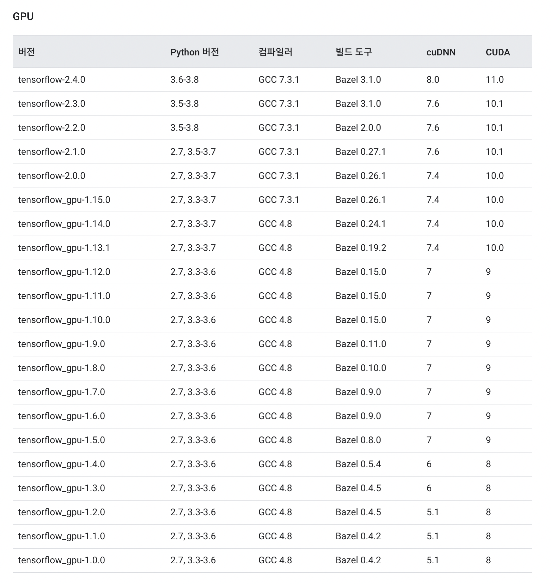Screen dimensions: 551x584
Task: Click cuDNN 5.1 in tensorflow_gpu-1.2.0 row
Action: tap(433, 512)
